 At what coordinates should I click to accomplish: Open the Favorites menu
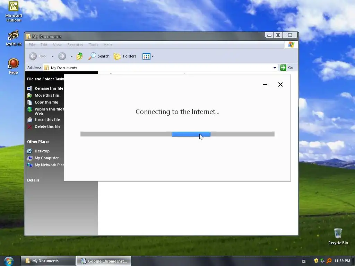(75, 45)
